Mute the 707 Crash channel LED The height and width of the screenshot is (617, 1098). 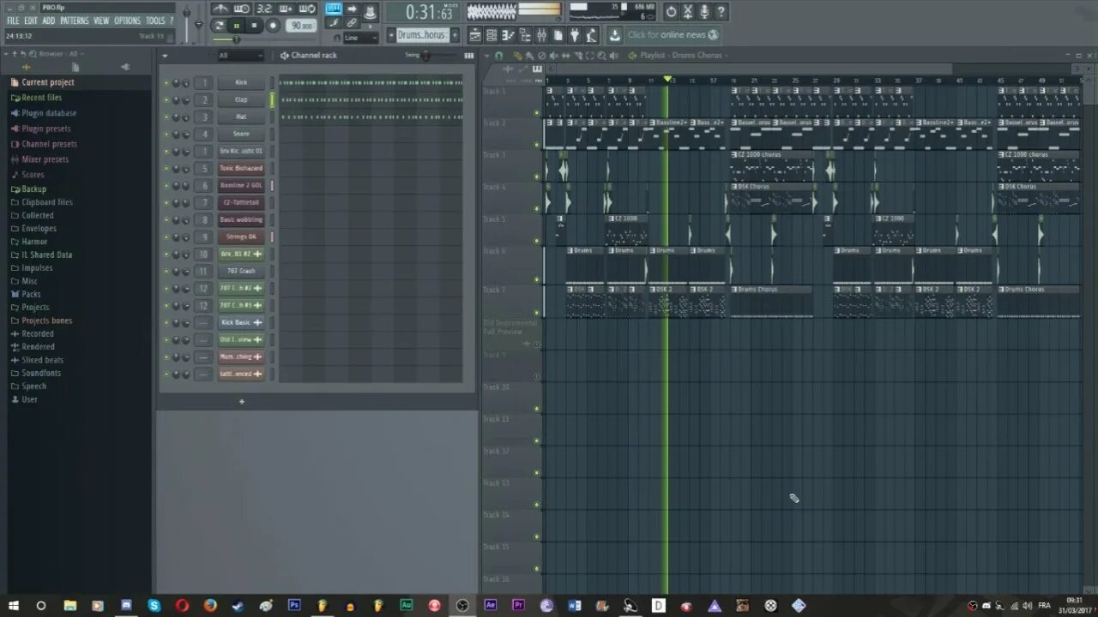[166, 272]
